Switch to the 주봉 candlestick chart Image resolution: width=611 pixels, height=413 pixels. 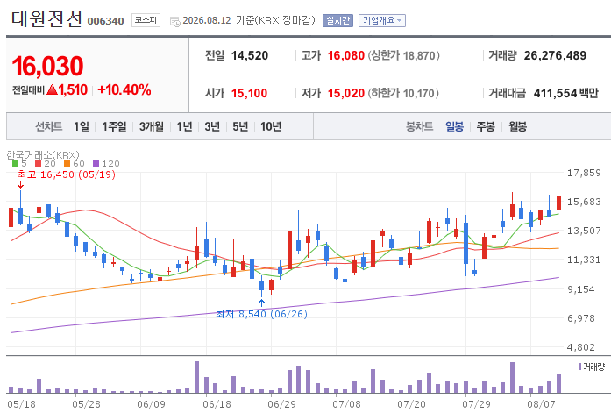click(486, 126)
